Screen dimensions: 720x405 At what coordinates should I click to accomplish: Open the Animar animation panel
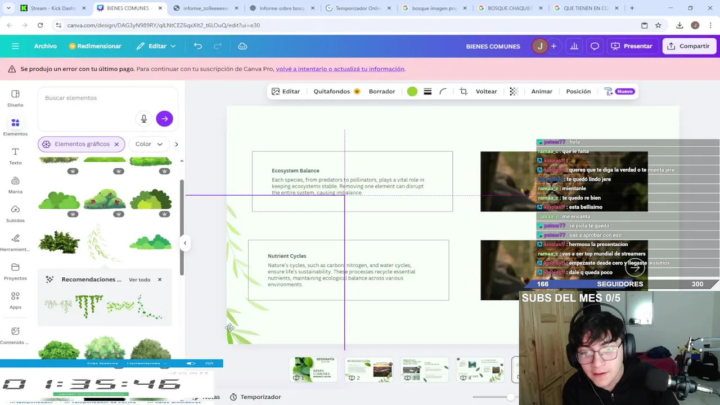coord(542,91)
